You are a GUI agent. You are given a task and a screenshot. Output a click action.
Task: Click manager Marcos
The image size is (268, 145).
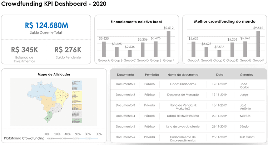tap(245, 116)
